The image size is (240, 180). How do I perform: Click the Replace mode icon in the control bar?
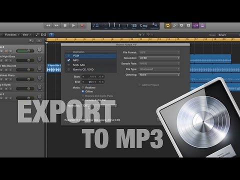(x=188, y=25)
